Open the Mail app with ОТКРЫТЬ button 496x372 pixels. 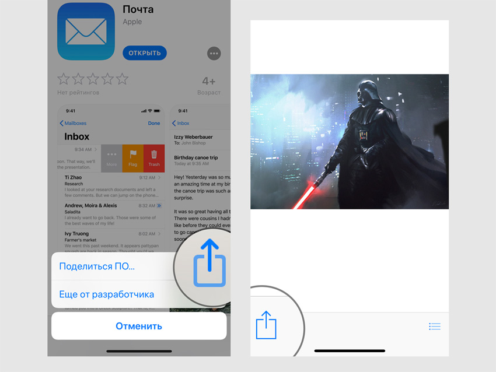coord(145,53)
